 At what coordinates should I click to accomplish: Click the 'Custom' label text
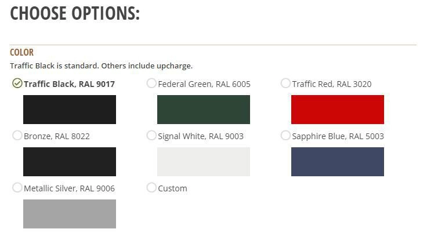[x=172, y=188]
